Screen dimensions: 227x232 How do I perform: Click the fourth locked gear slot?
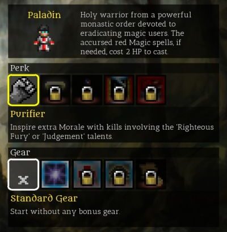(119, 174)
